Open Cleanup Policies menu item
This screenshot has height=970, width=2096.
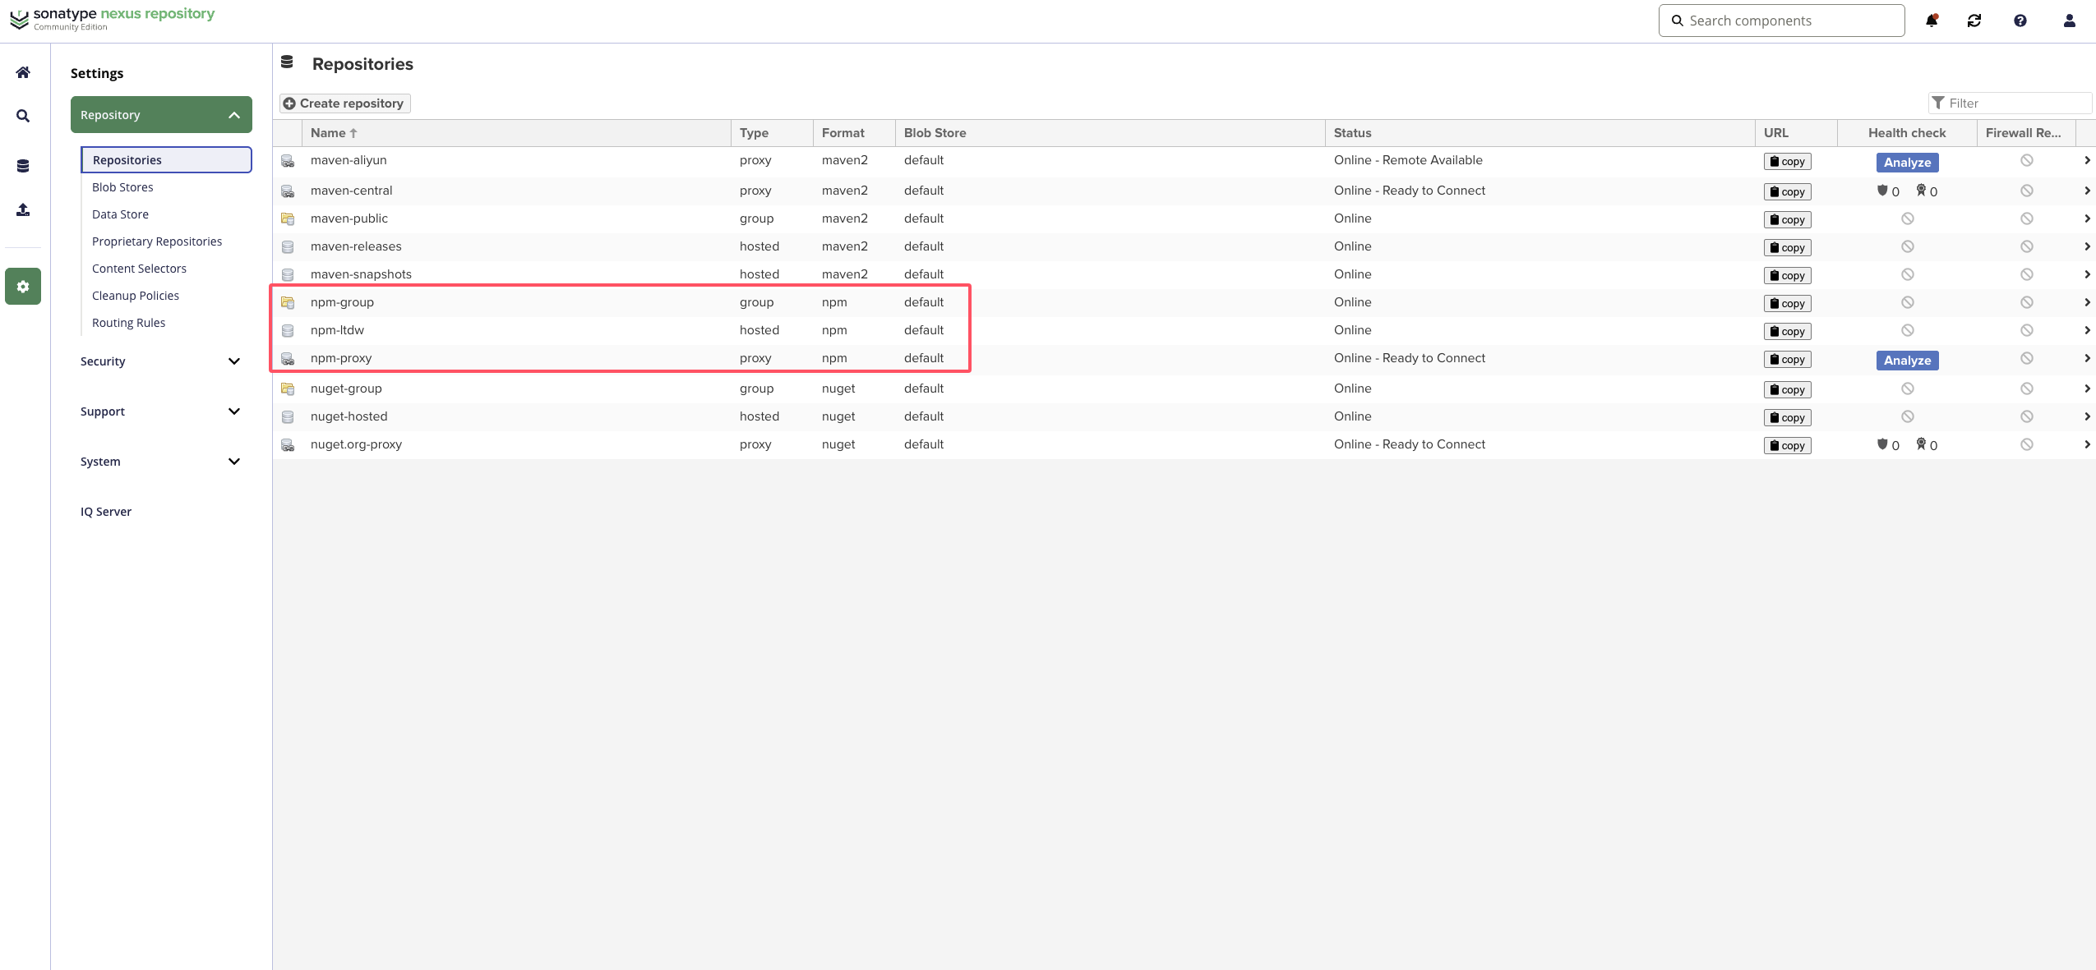(136, 296)
